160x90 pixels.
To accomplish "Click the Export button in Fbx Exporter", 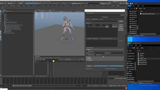I will click(89, 66).
